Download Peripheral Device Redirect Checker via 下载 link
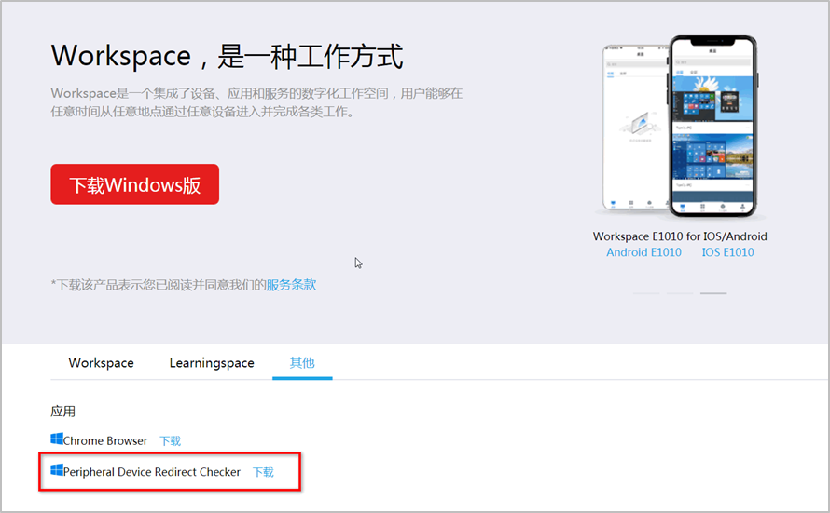This screenshot has width=830, height=513. click(263, 472)
